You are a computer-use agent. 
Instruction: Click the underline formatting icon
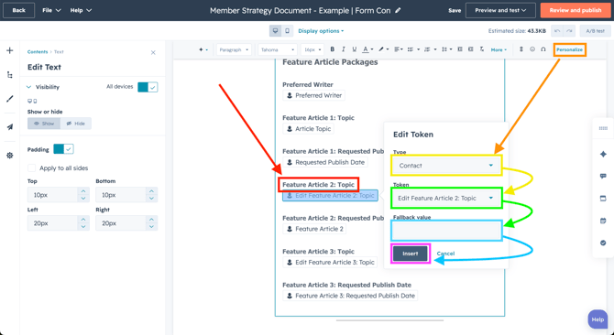point(355,49)
